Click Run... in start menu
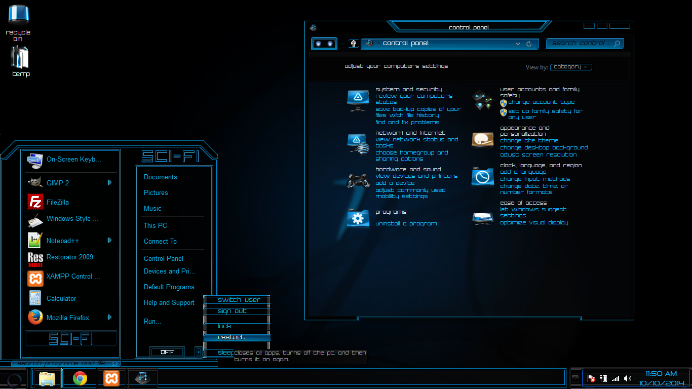The image size is (692, 389). pos(152,322)
